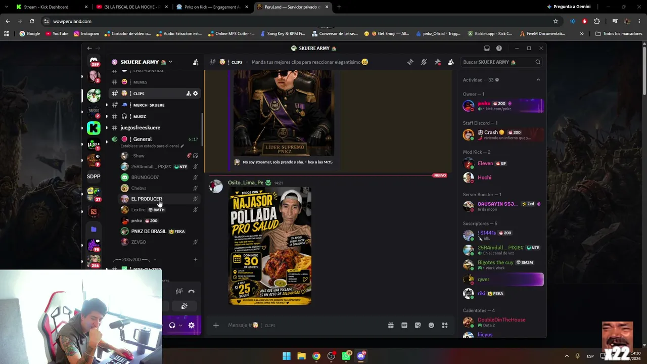Image resolution: width=647 pixels, height=364 pixels.
Task: Open the juegosfreeskuere channel
Action: (155, 127)
